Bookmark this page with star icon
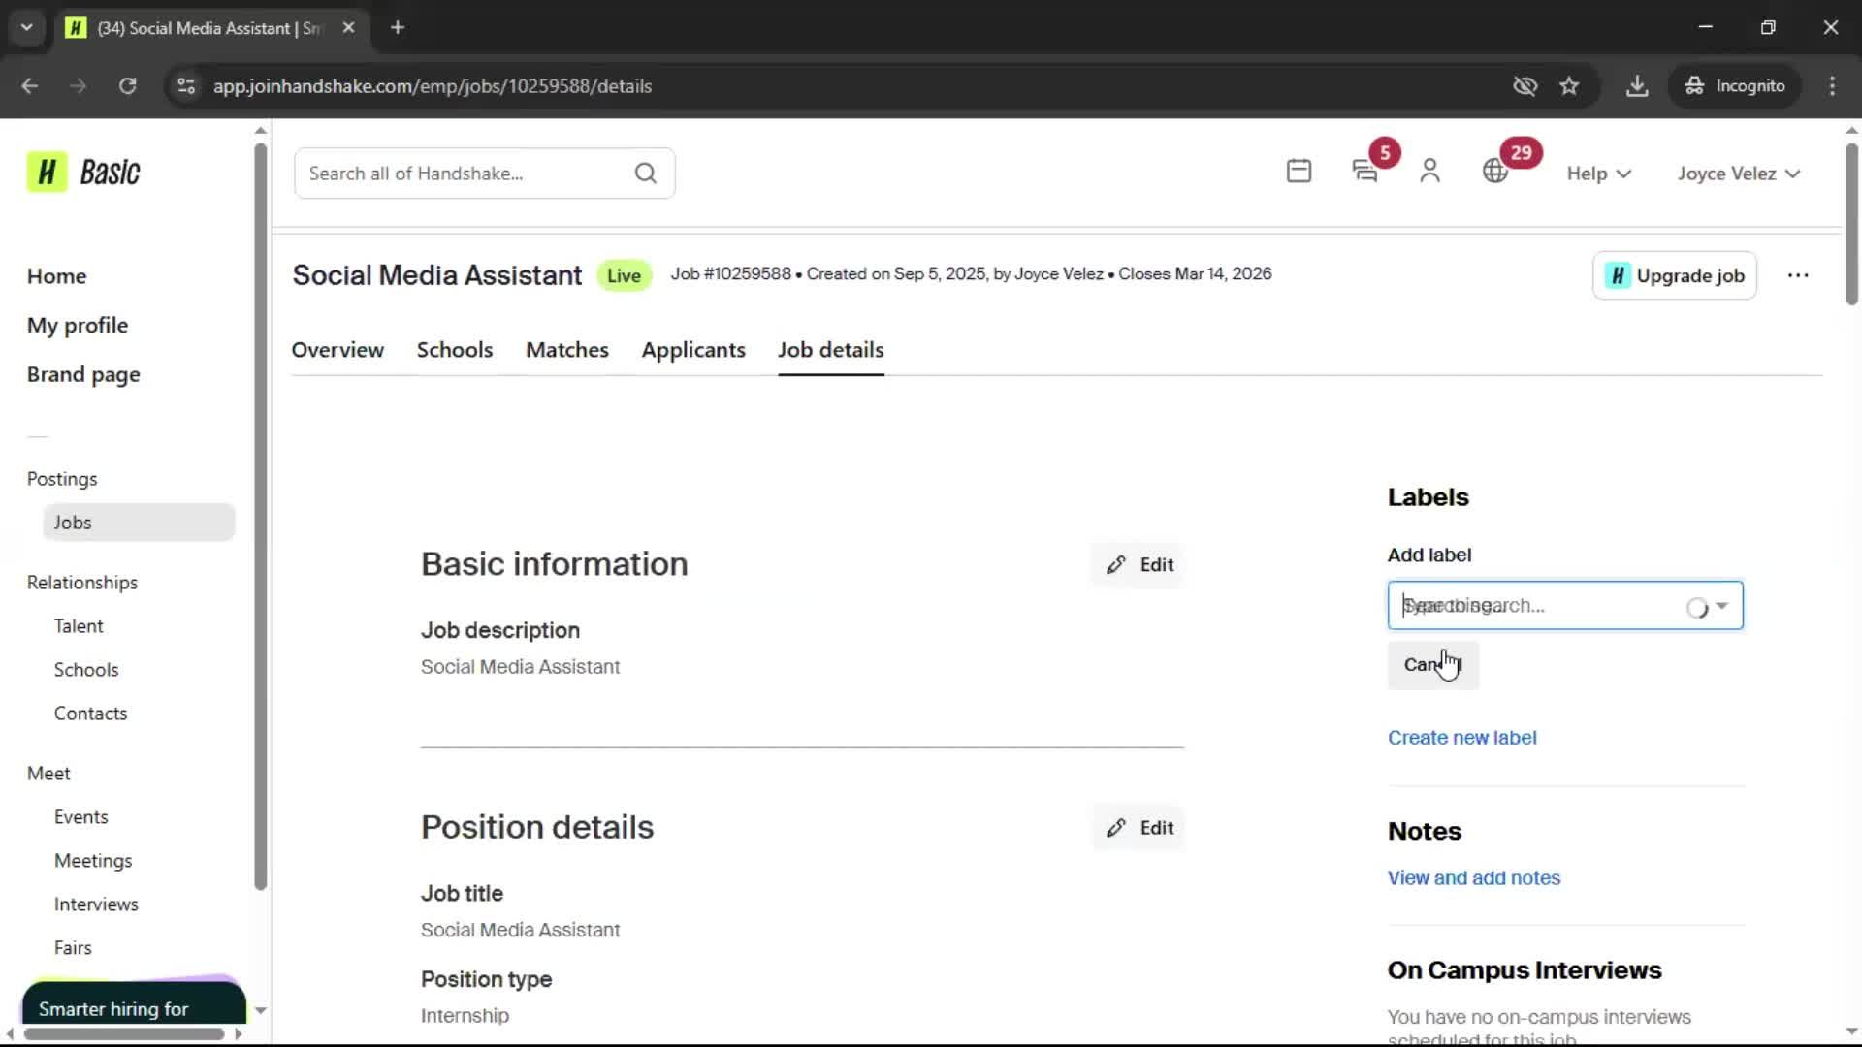The height and width of the screenshot is (1047, 1862). click(x=1569, y=86)
